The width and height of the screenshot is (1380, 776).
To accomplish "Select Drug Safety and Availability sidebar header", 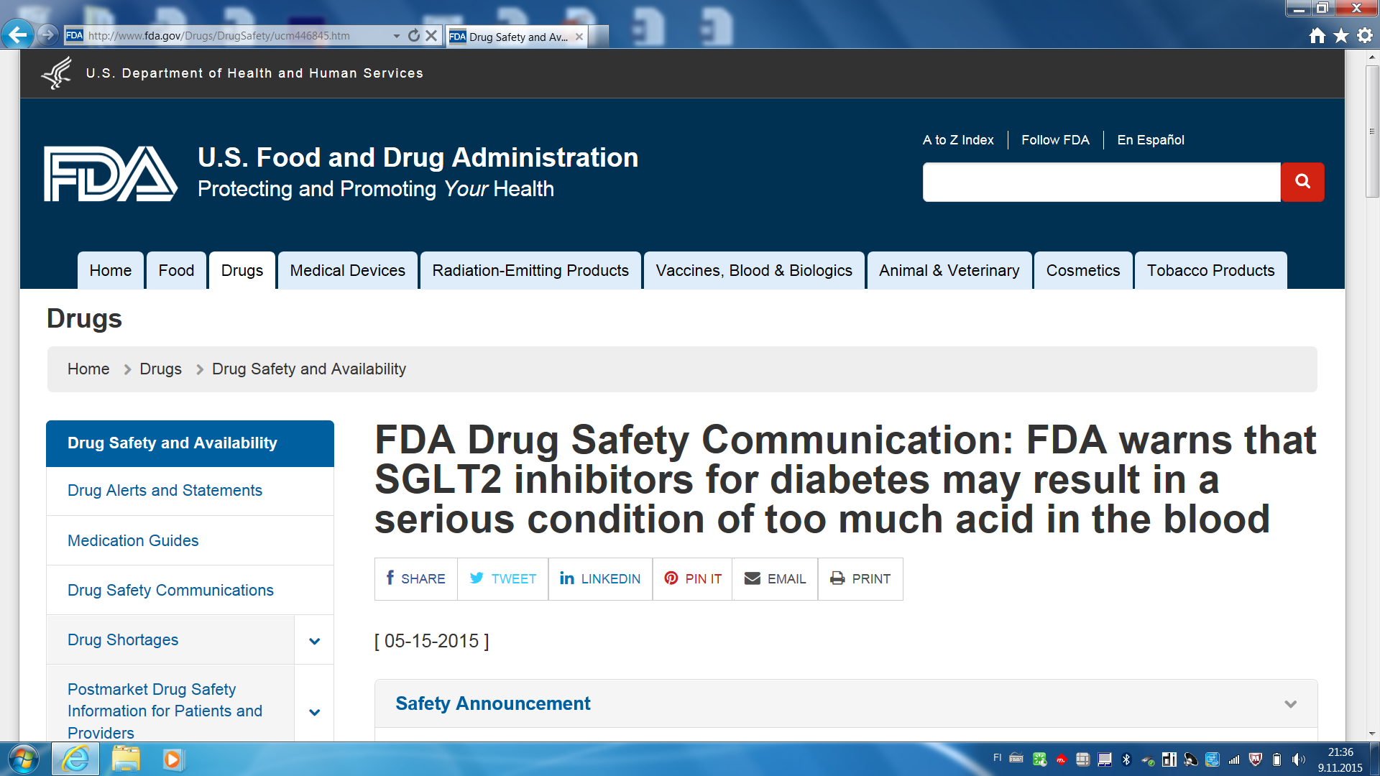I will 190,443.
